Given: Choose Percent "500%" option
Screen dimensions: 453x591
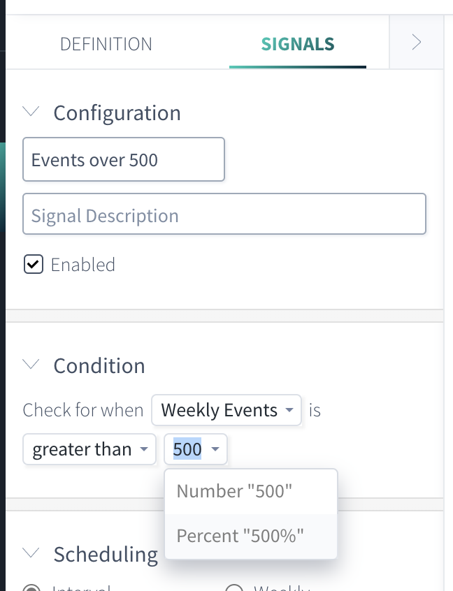Looking at the screenshot, I should (x=251, y=536).
